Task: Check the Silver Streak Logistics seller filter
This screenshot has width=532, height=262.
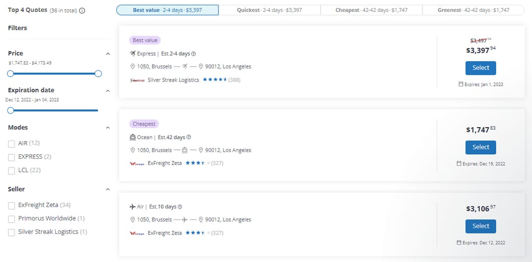Action: [11, 232]
